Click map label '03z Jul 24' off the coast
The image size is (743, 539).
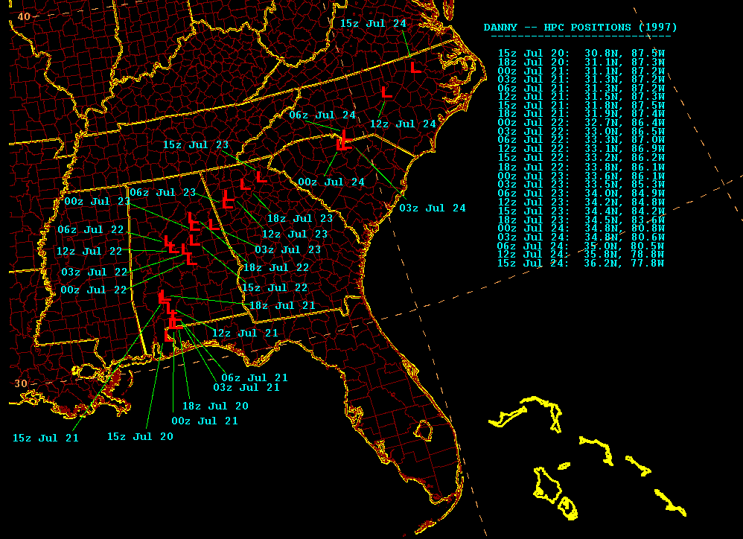pyautogui.click(x=433, y=208)
